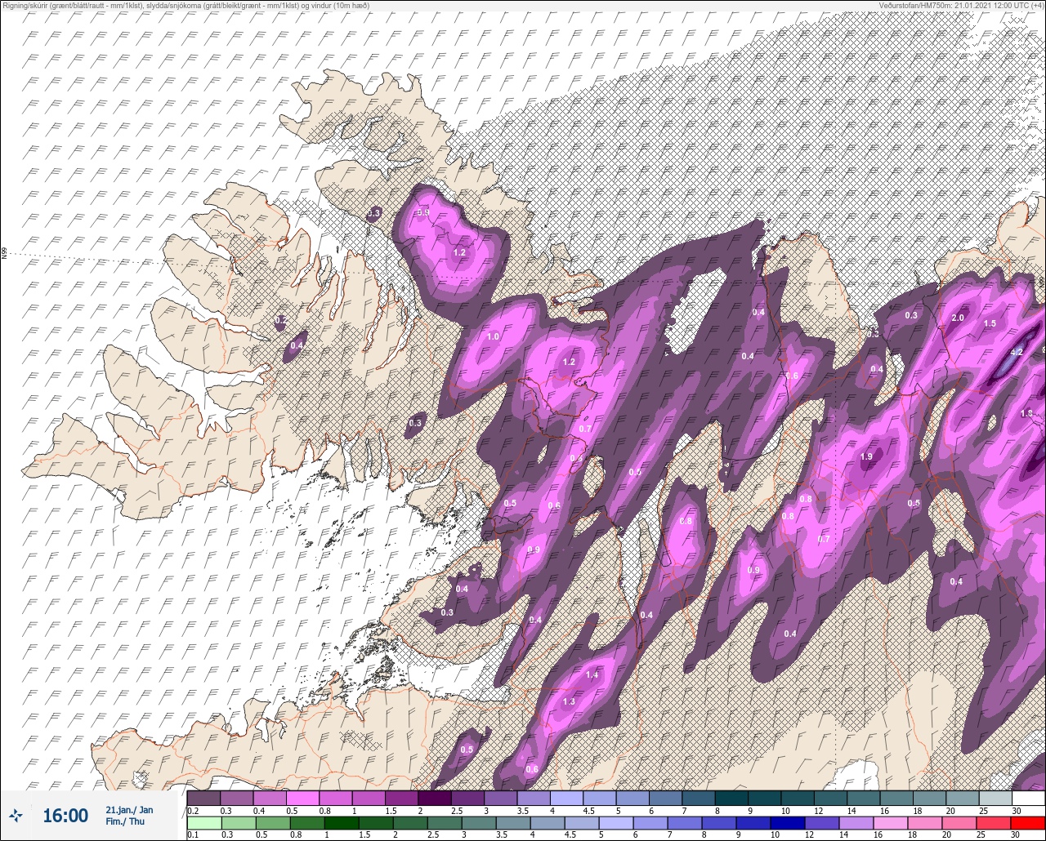
Task: Pick the dark plum 0.2 swatch in upper legend
Action: (203, 797)
